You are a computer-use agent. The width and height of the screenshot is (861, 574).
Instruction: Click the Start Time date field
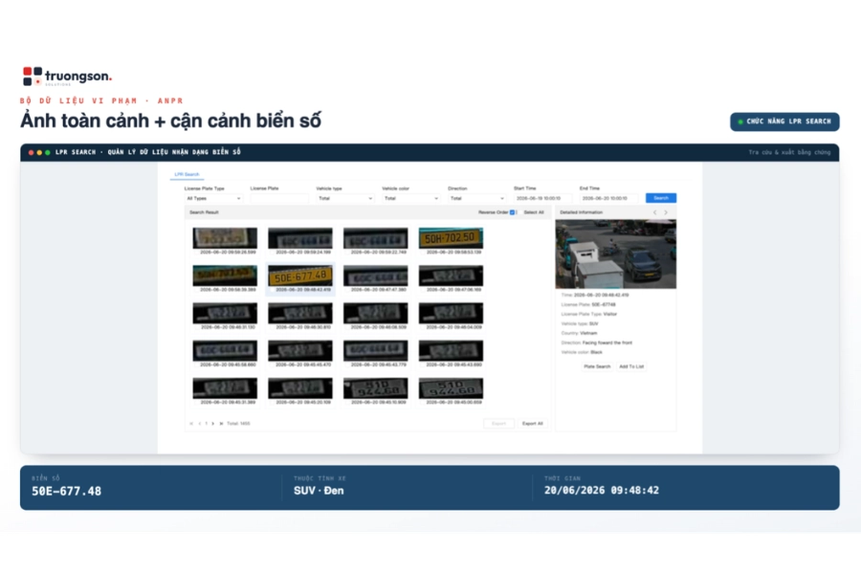point(542,198)
